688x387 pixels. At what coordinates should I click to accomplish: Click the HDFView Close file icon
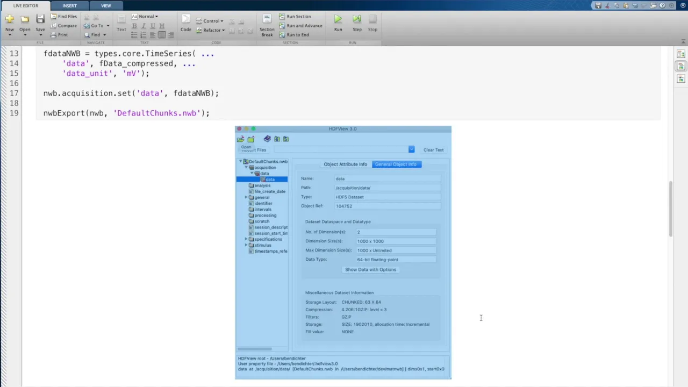(250, 139)
